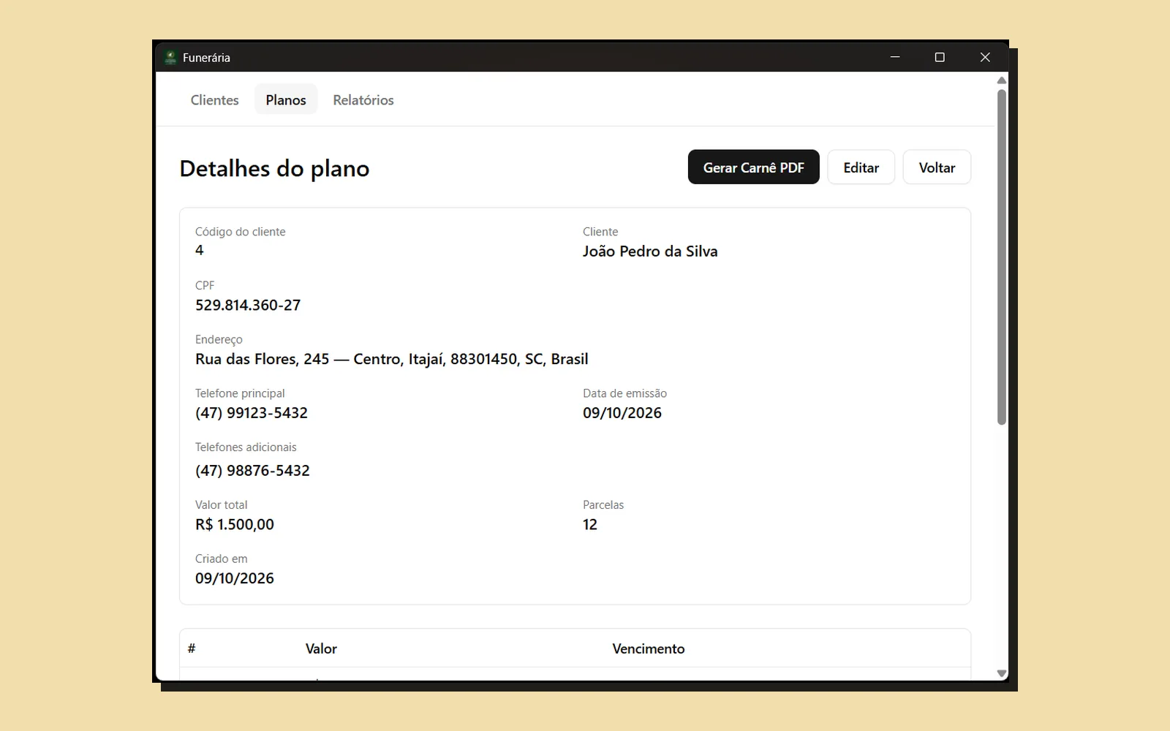The image size is (1170, 731).
Task: Click the Voltar button
Action: (x=937, y=167)
